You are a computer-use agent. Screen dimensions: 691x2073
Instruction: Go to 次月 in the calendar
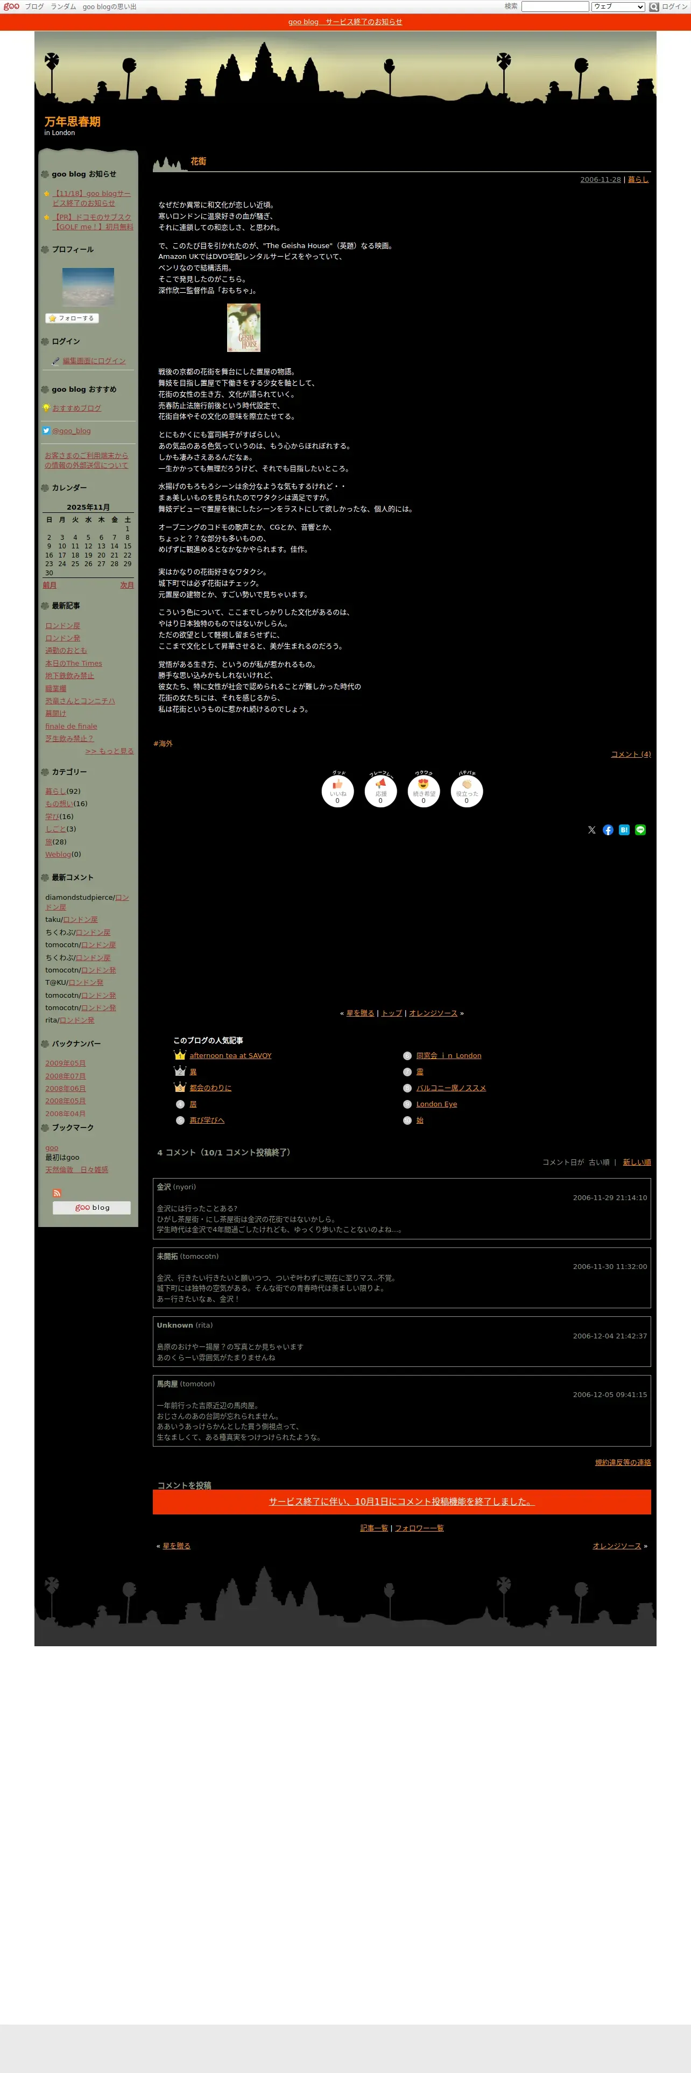pyautogui.click(x=127, y=585)
